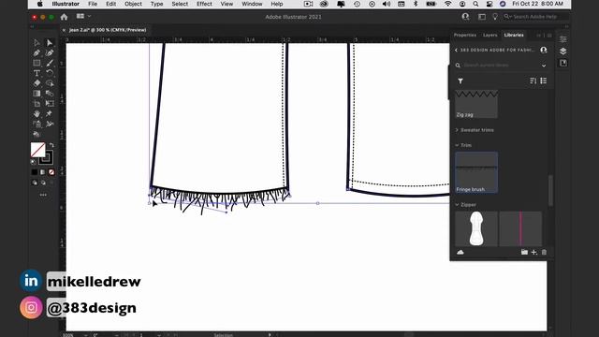Select the Hand tool
This screenshot has height=337, width=599.
click(x=37, y=114)
